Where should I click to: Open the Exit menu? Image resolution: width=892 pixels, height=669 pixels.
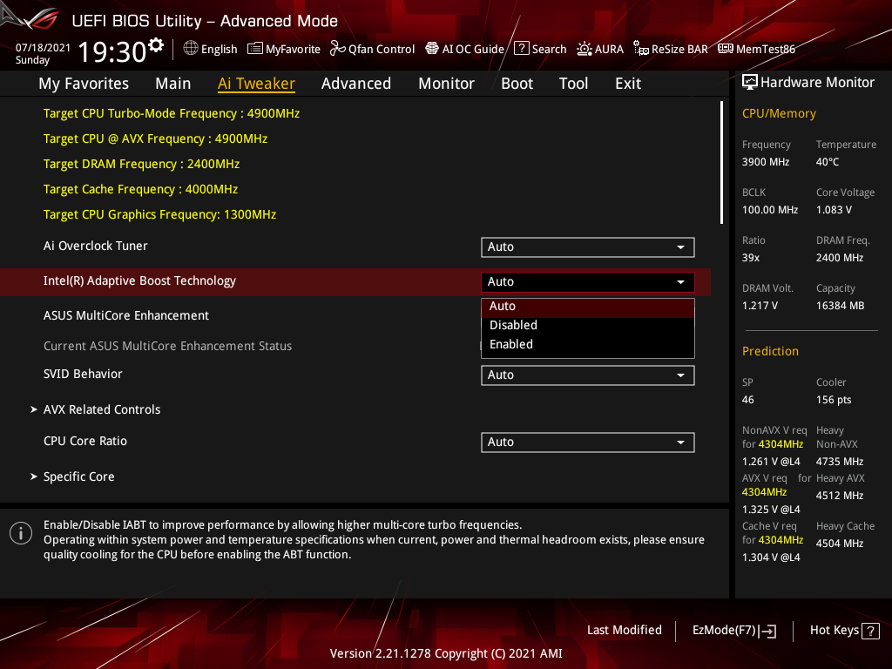627,83
